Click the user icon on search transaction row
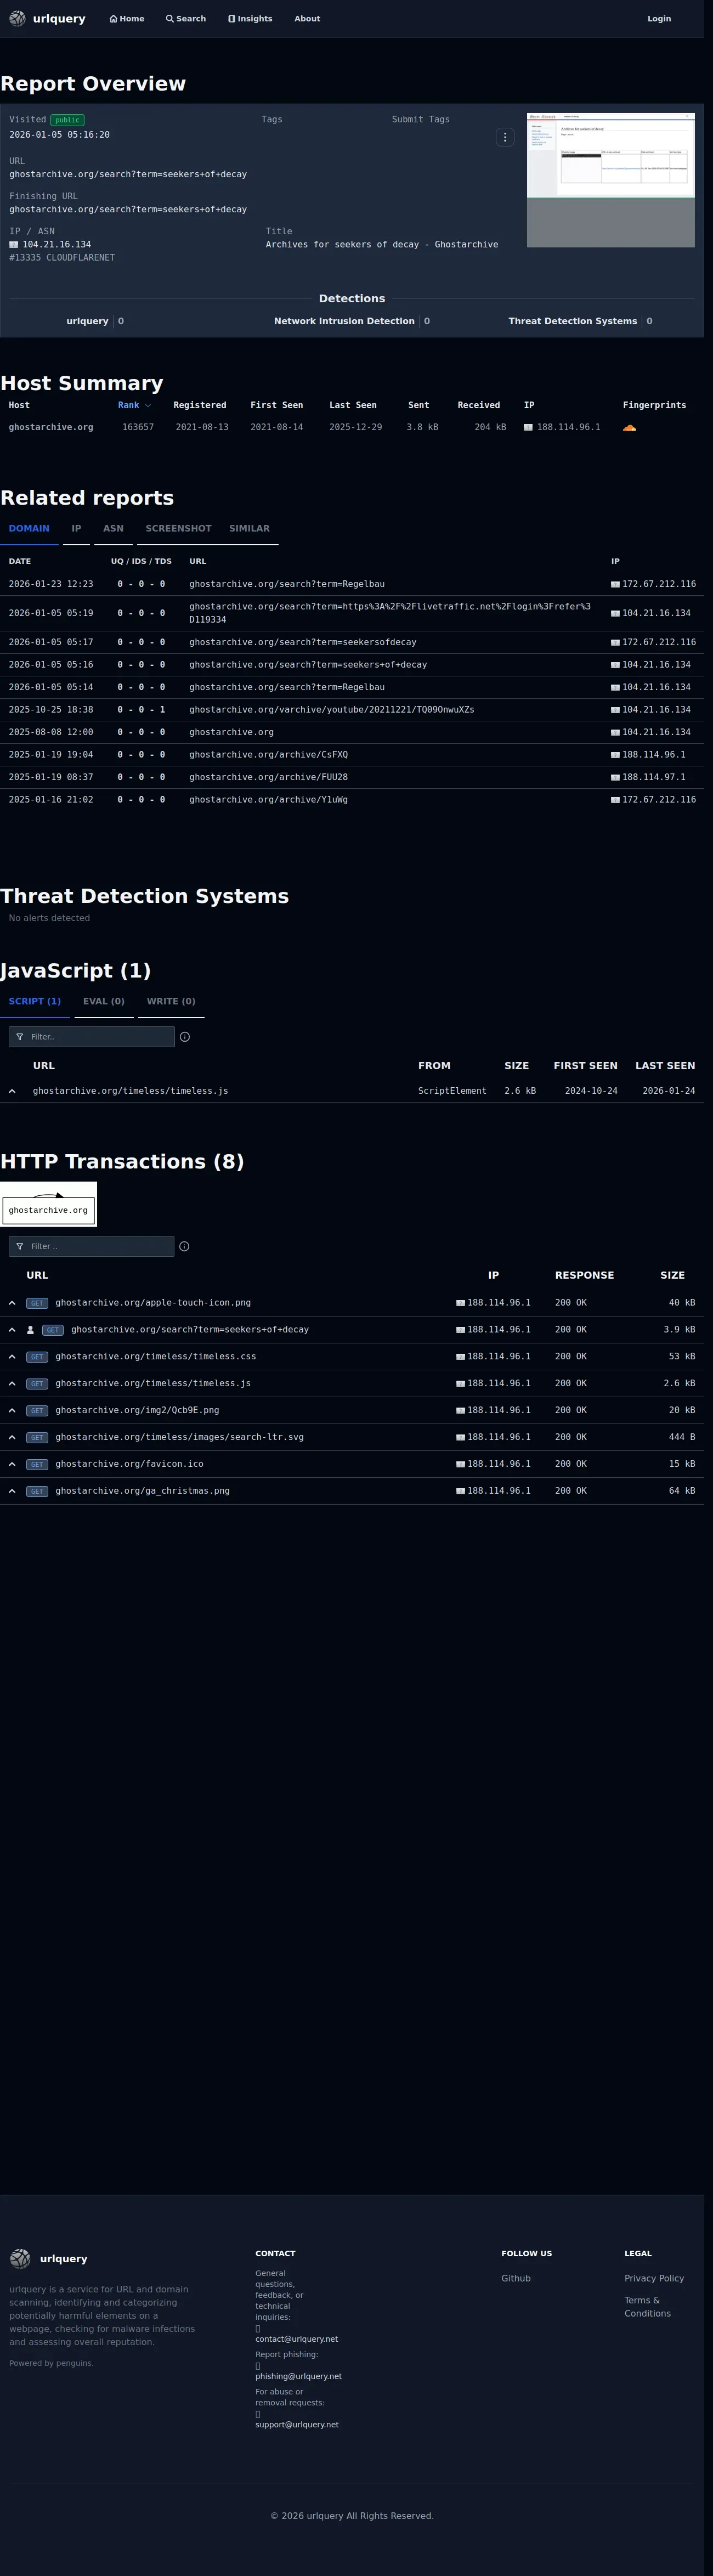 (x=30, y=1330)
